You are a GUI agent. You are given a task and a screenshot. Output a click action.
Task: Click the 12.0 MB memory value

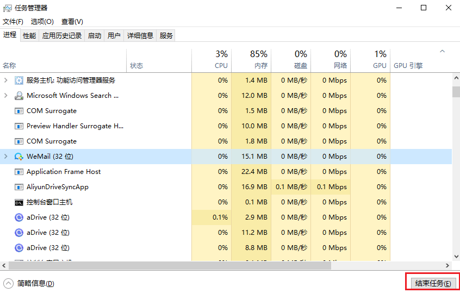point(254,96)
